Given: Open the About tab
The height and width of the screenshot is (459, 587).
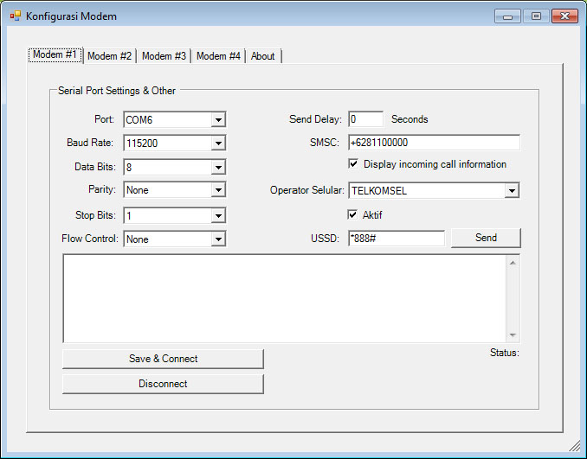Looking at the screenshot, I should click(x=262, y=56).
